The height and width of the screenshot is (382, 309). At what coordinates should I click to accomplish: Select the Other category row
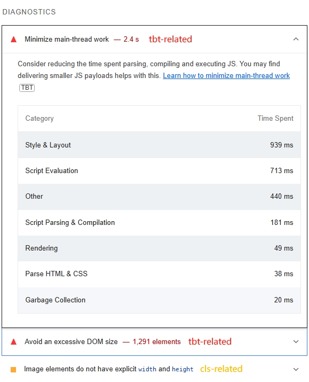pos(159,197)
